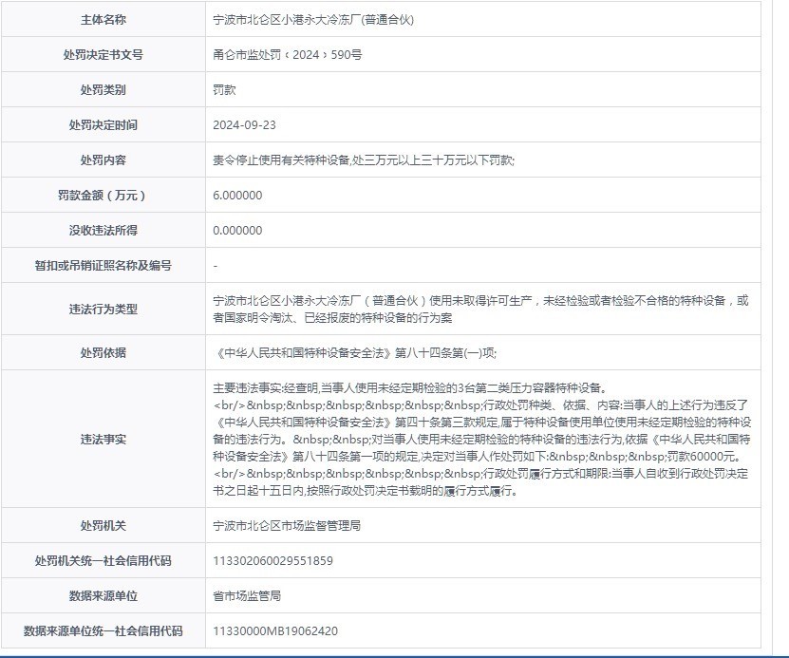This screenshot has width=789, height=658.
Task: Click the 数据来源单位统一社会信用代码 row label
Action: [103, 631]
